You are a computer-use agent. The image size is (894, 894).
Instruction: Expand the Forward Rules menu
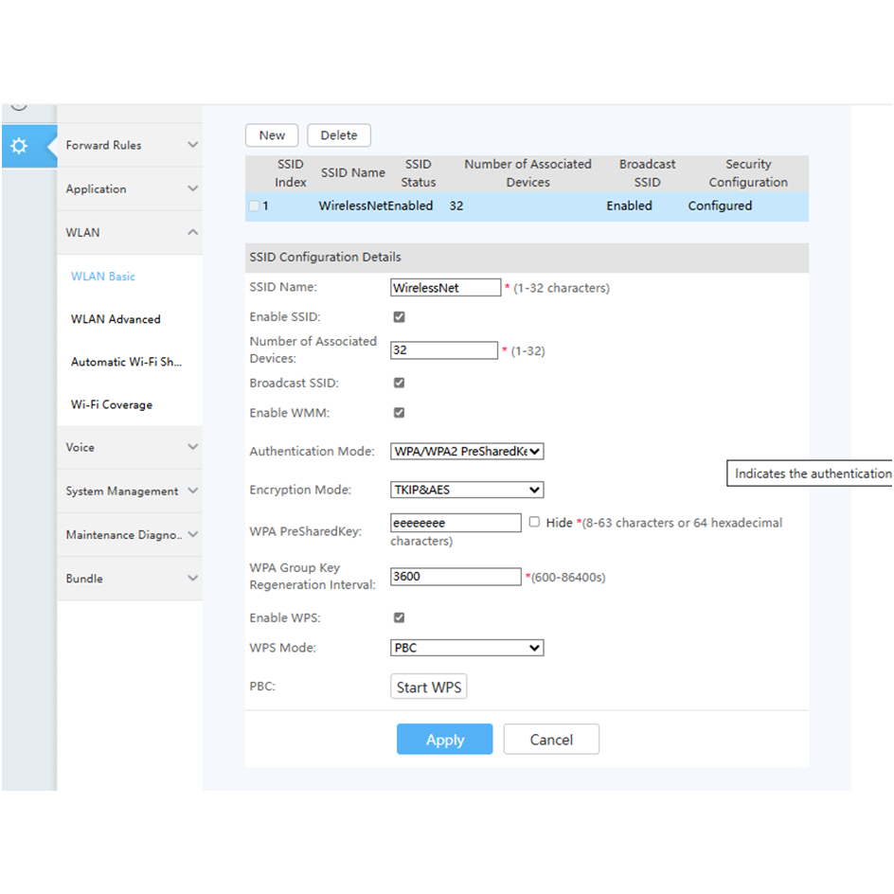pos(130,145)
